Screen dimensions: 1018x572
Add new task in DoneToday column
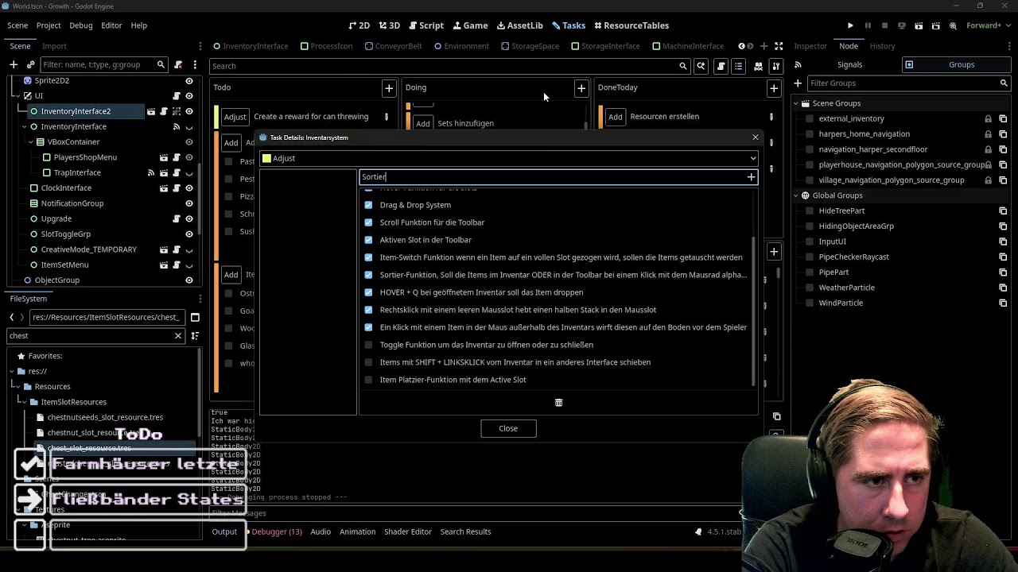[x=774, y=88]
